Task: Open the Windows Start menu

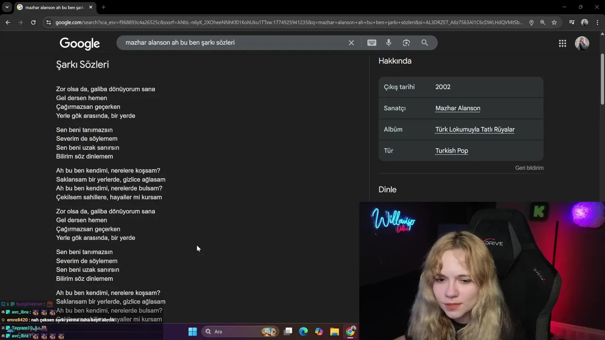Action: (x=192, y=331)
